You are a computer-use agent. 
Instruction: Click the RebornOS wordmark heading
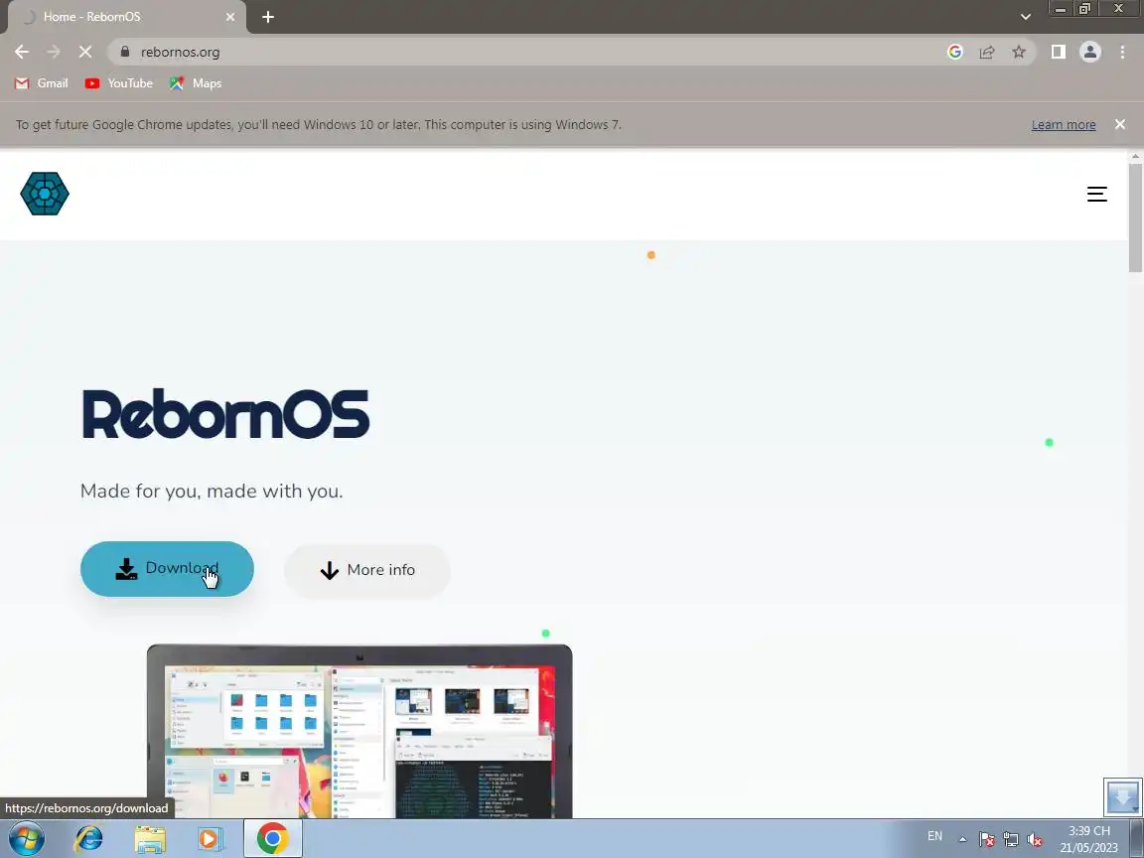[225, 414]
